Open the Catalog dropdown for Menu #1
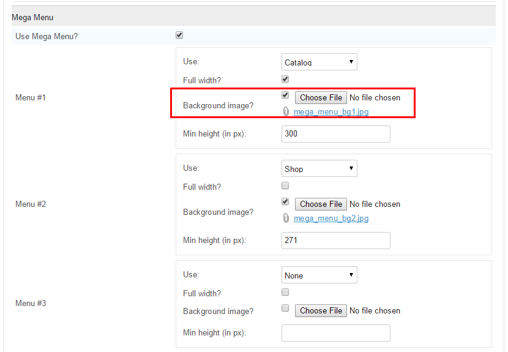508x352 pixels. point(319,62)
